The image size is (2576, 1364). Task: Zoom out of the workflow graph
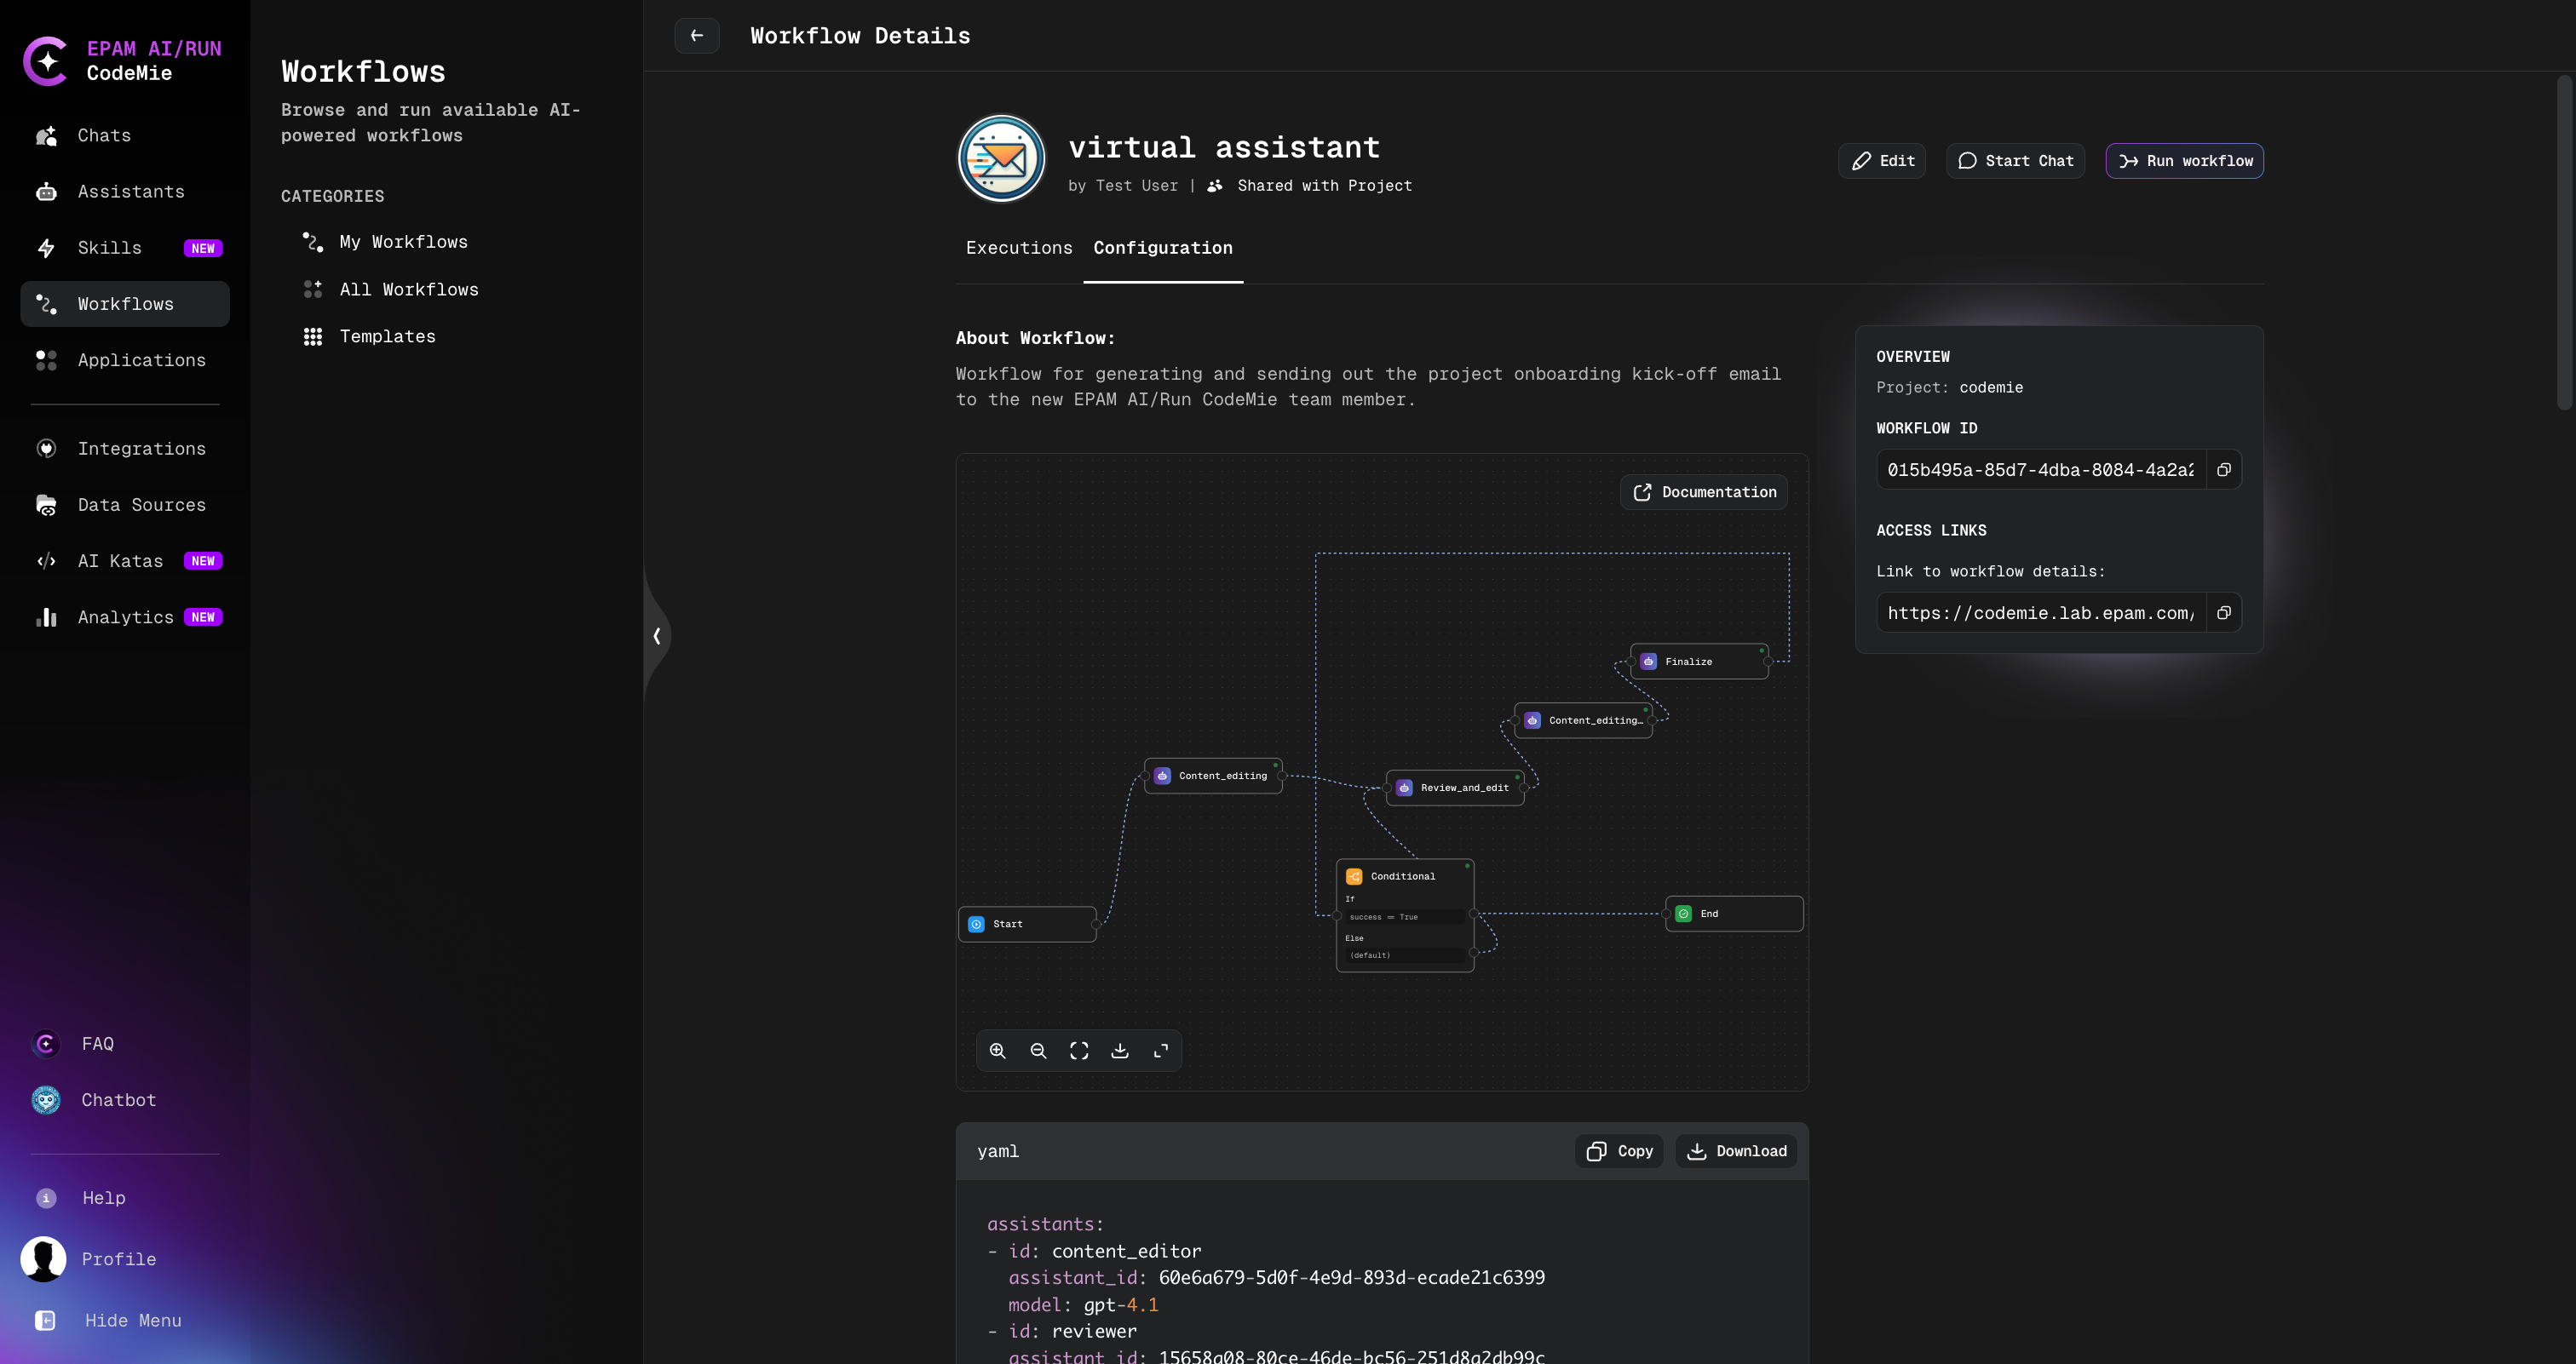1038,1050
